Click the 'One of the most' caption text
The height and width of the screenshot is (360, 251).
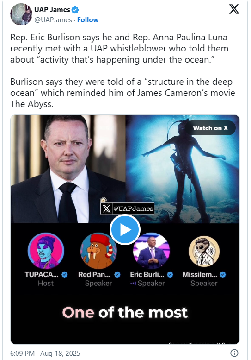[x=125, y=313]
